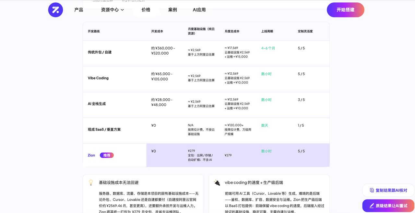The image size is (415, 213).
Task: Click the copy icon in 复制结果跟AI核对 button
Action: click(x=372, y=190)
